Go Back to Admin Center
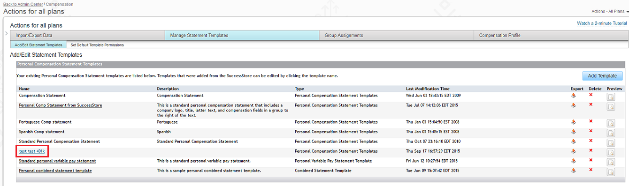Viewport: 629px width, 186px height. click(23, 4)
